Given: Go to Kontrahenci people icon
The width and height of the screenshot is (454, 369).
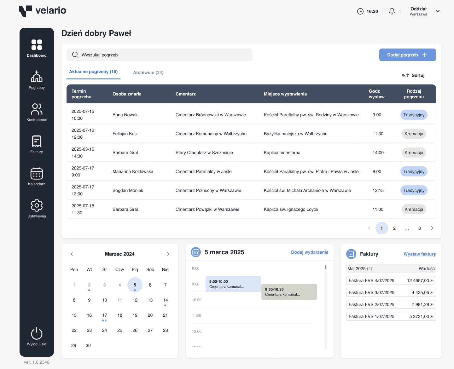Looking at the screenshot, I should pyautogui.click(x=37, y=109).
